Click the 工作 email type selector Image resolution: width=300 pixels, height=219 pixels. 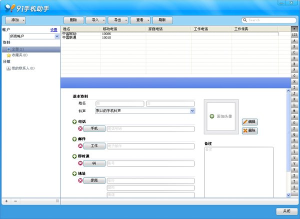(x=94, y=146)
